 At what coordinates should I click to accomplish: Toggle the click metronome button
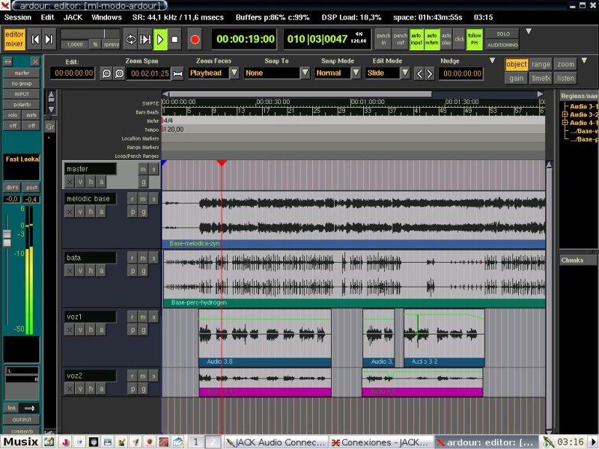point(459,40)
